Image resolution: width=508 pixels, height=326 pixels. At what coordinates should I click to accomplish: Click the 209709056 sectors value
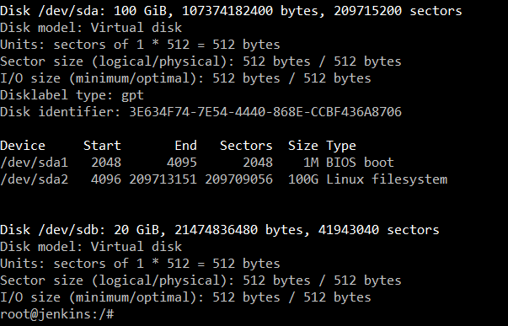(238, 179)
